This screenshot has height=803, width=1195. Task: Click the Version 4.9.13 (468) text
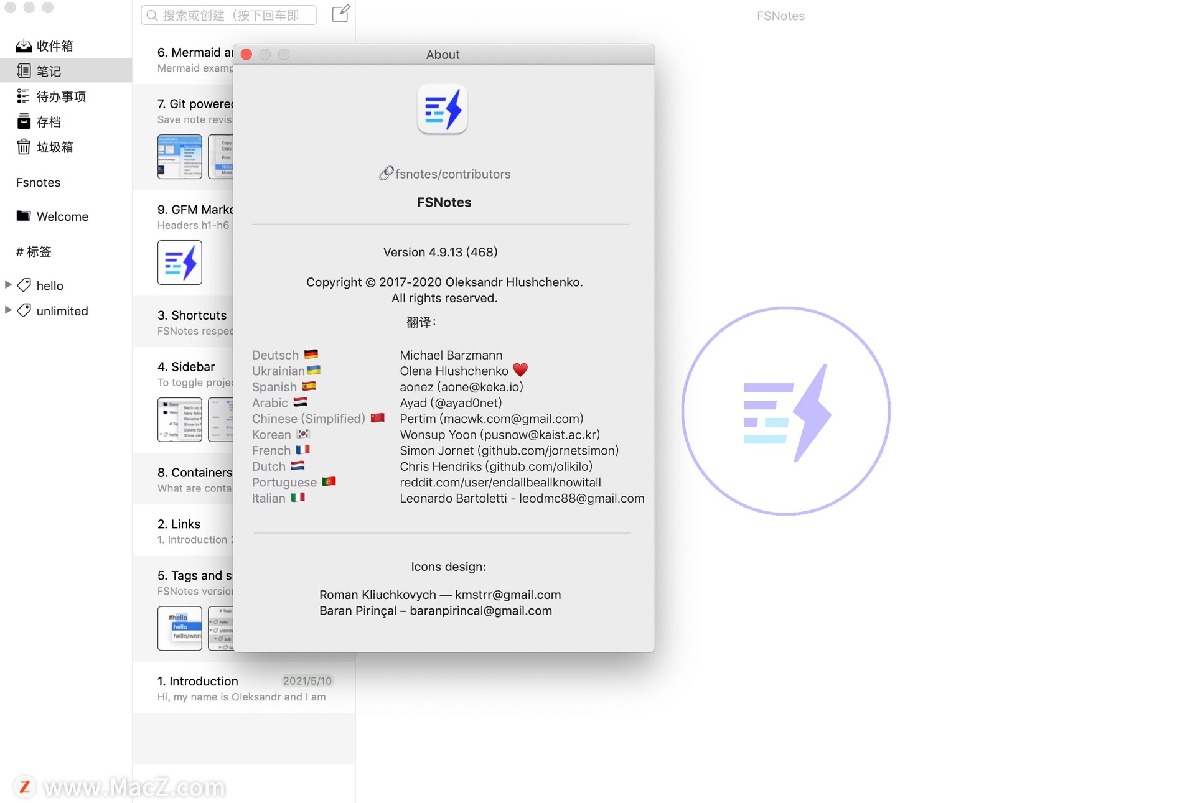[440, 252]
